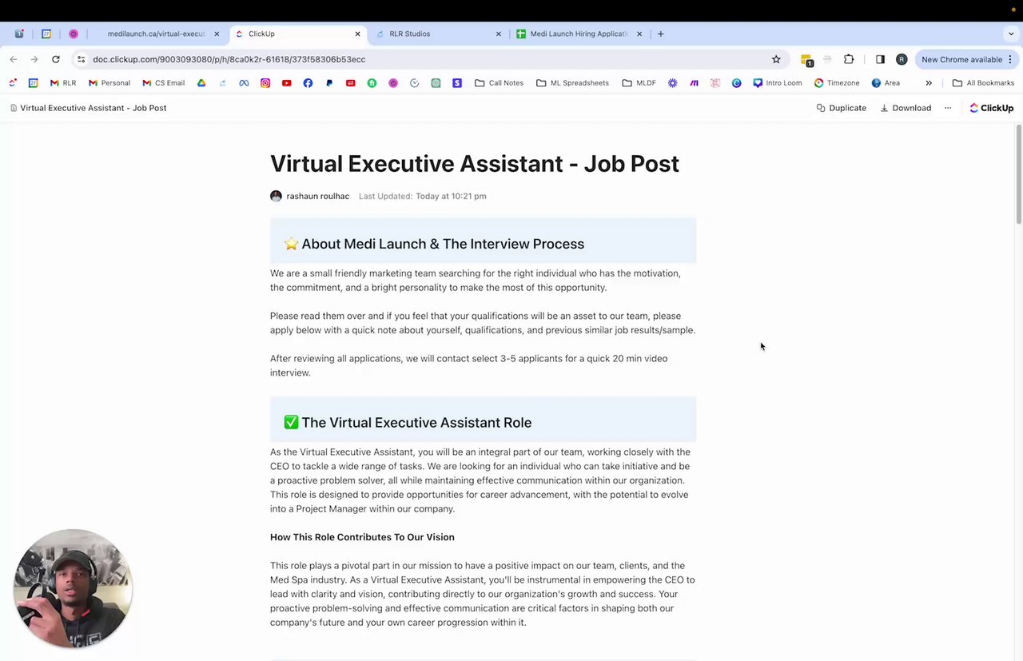Open the All Bookmarks folder
Viewport: 1023px width, 661px height.
(x=983, y=83)
